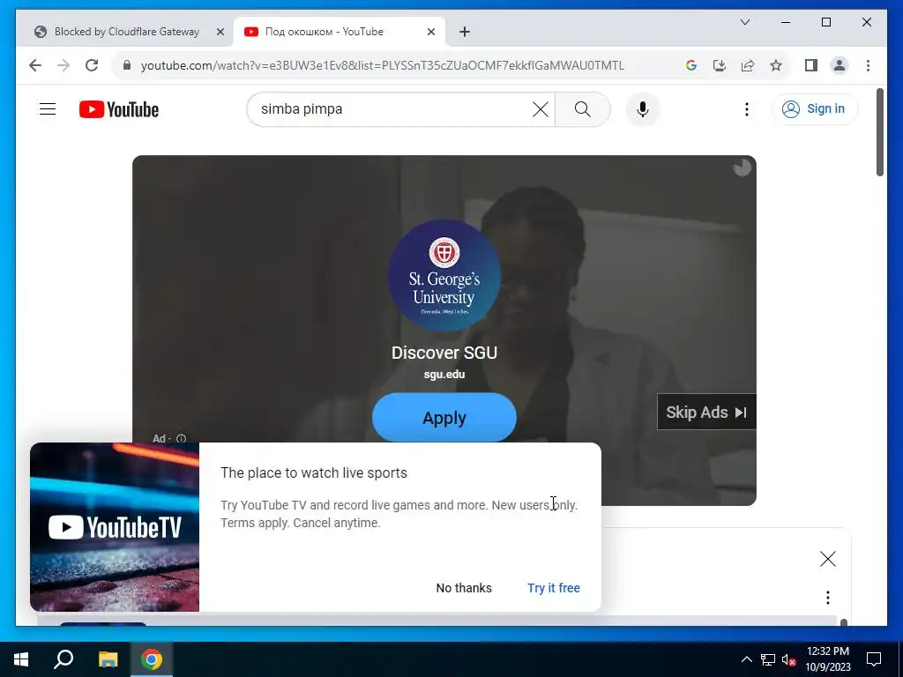
Task: Show hidden system tray icons
Action: pos(746,659)
